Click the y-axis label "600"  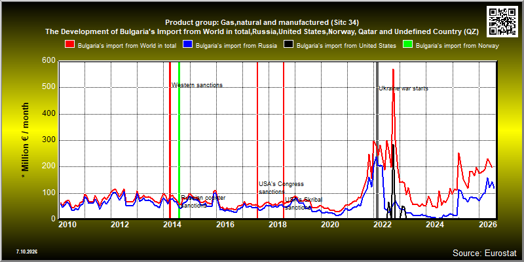pos(50,62)
